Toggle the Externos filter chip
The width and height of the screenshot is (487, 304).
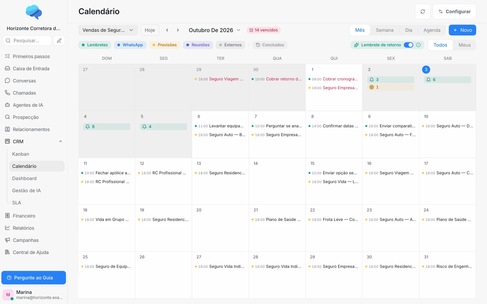231,45
